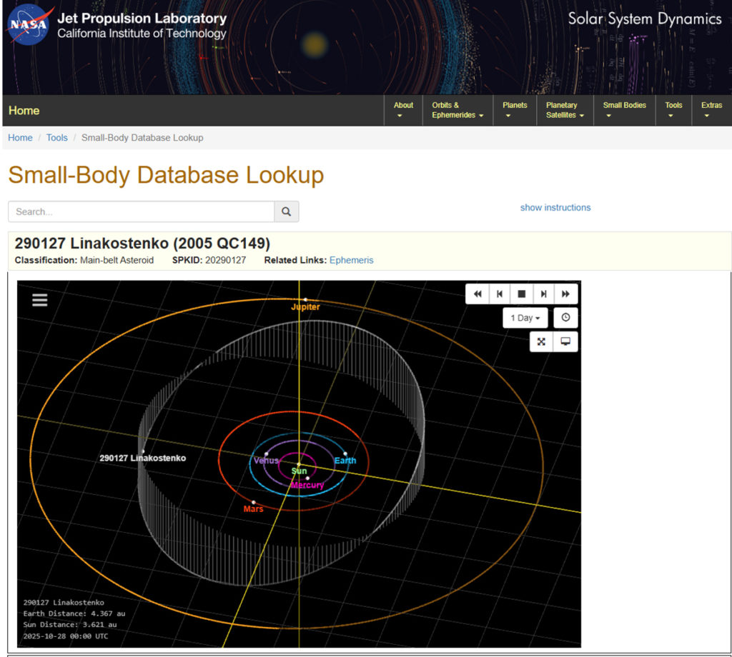Expand the Orbits & Ephemerides menu
Screen dimensions: 732x657
coord(457,110)
